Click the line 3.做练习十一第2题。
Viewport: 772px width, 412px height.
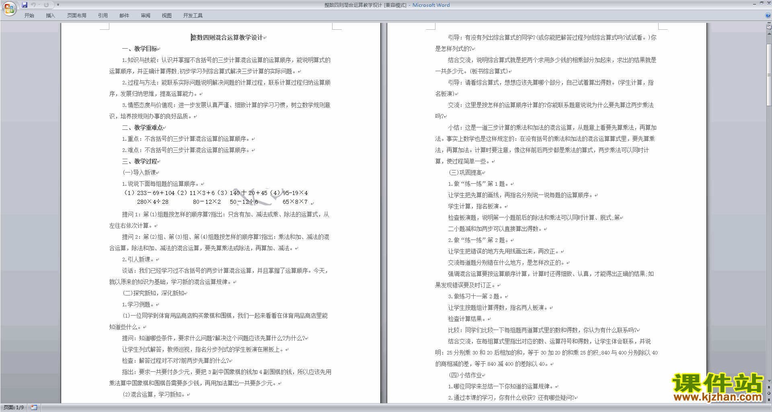(476, 296)
